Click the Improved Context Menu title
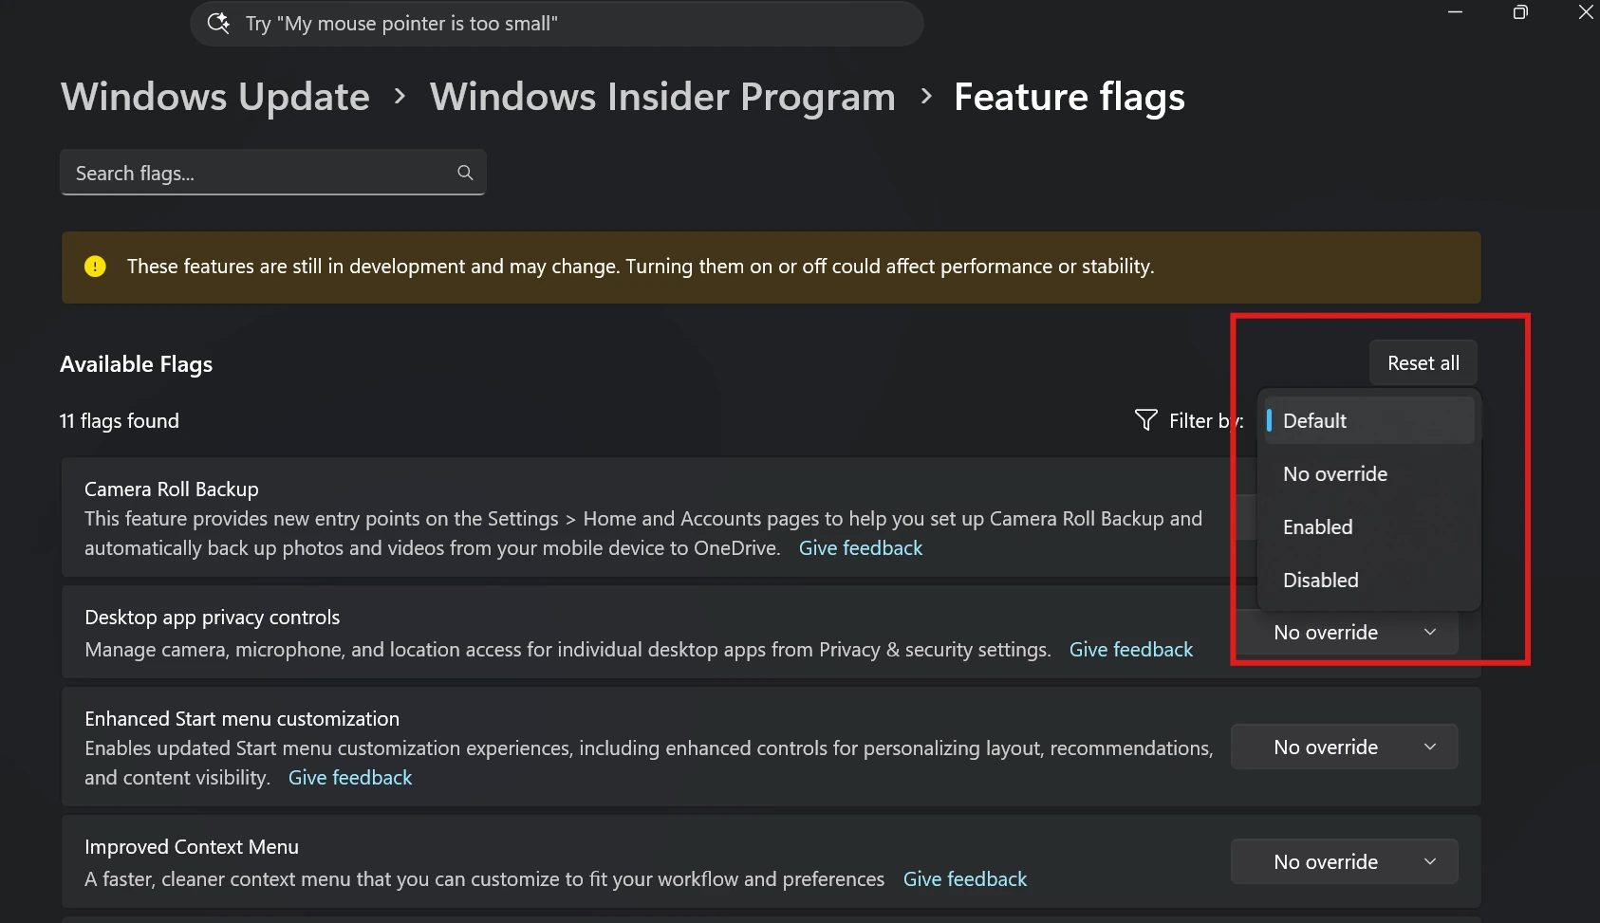Screen dimensions: 1600x923 click(x=192, y=847)
